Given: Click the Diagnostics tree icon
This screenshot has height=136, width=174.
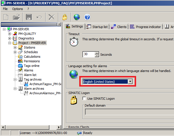Looking at the screenshot, I should pyautogui.click(x=15, y=38).
